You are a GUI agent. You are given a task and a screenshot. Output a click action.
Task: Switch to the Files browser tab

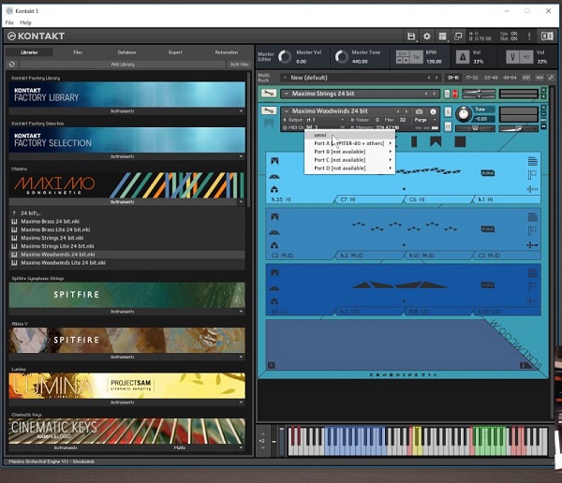tap(78, 52)
